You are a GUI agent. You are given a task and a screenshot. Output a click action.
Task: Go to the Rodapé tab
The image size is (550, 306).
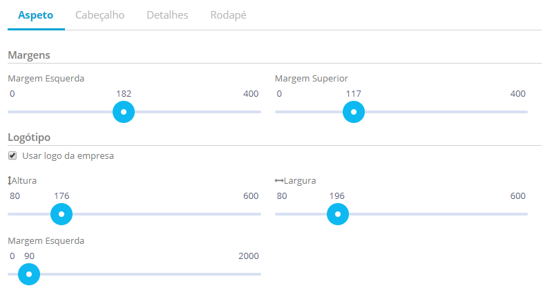[228, 15]
